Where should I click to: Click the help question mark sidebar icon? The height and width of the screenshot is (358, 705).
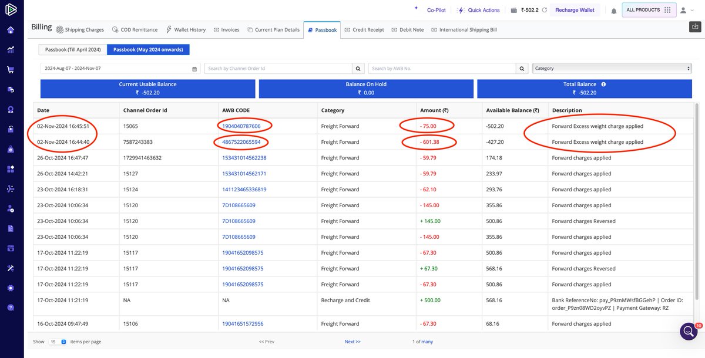(11, 308)
